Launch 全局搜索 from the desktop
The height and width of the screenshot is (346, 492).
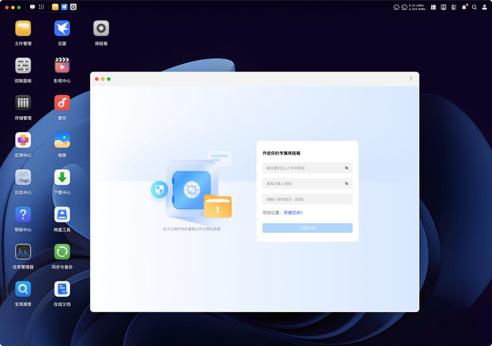(x=23, y=289)
